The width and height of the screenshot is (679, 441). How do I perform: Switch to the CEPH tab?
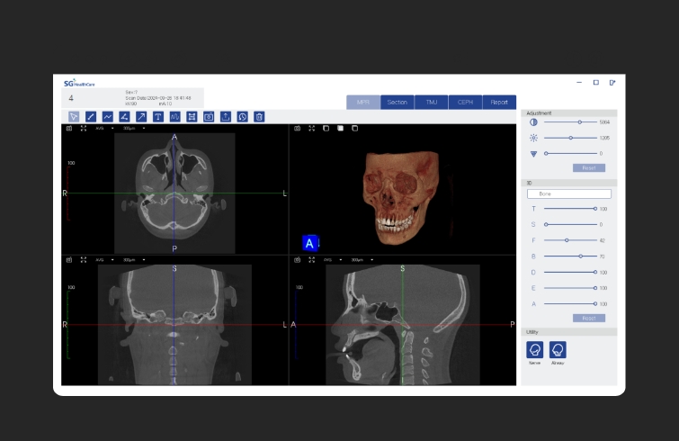[x=465, y=103]
